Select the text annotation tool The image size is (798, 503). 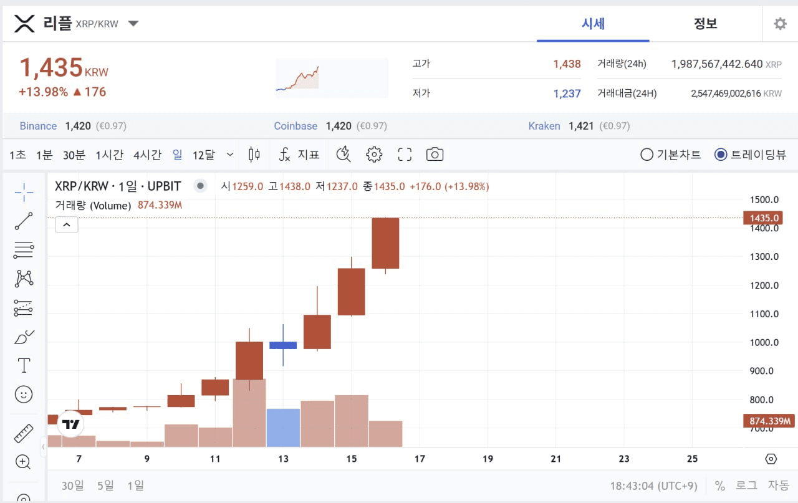[24, 365]
